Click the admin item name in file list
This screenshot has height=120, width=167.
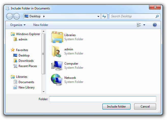point(69,49)
